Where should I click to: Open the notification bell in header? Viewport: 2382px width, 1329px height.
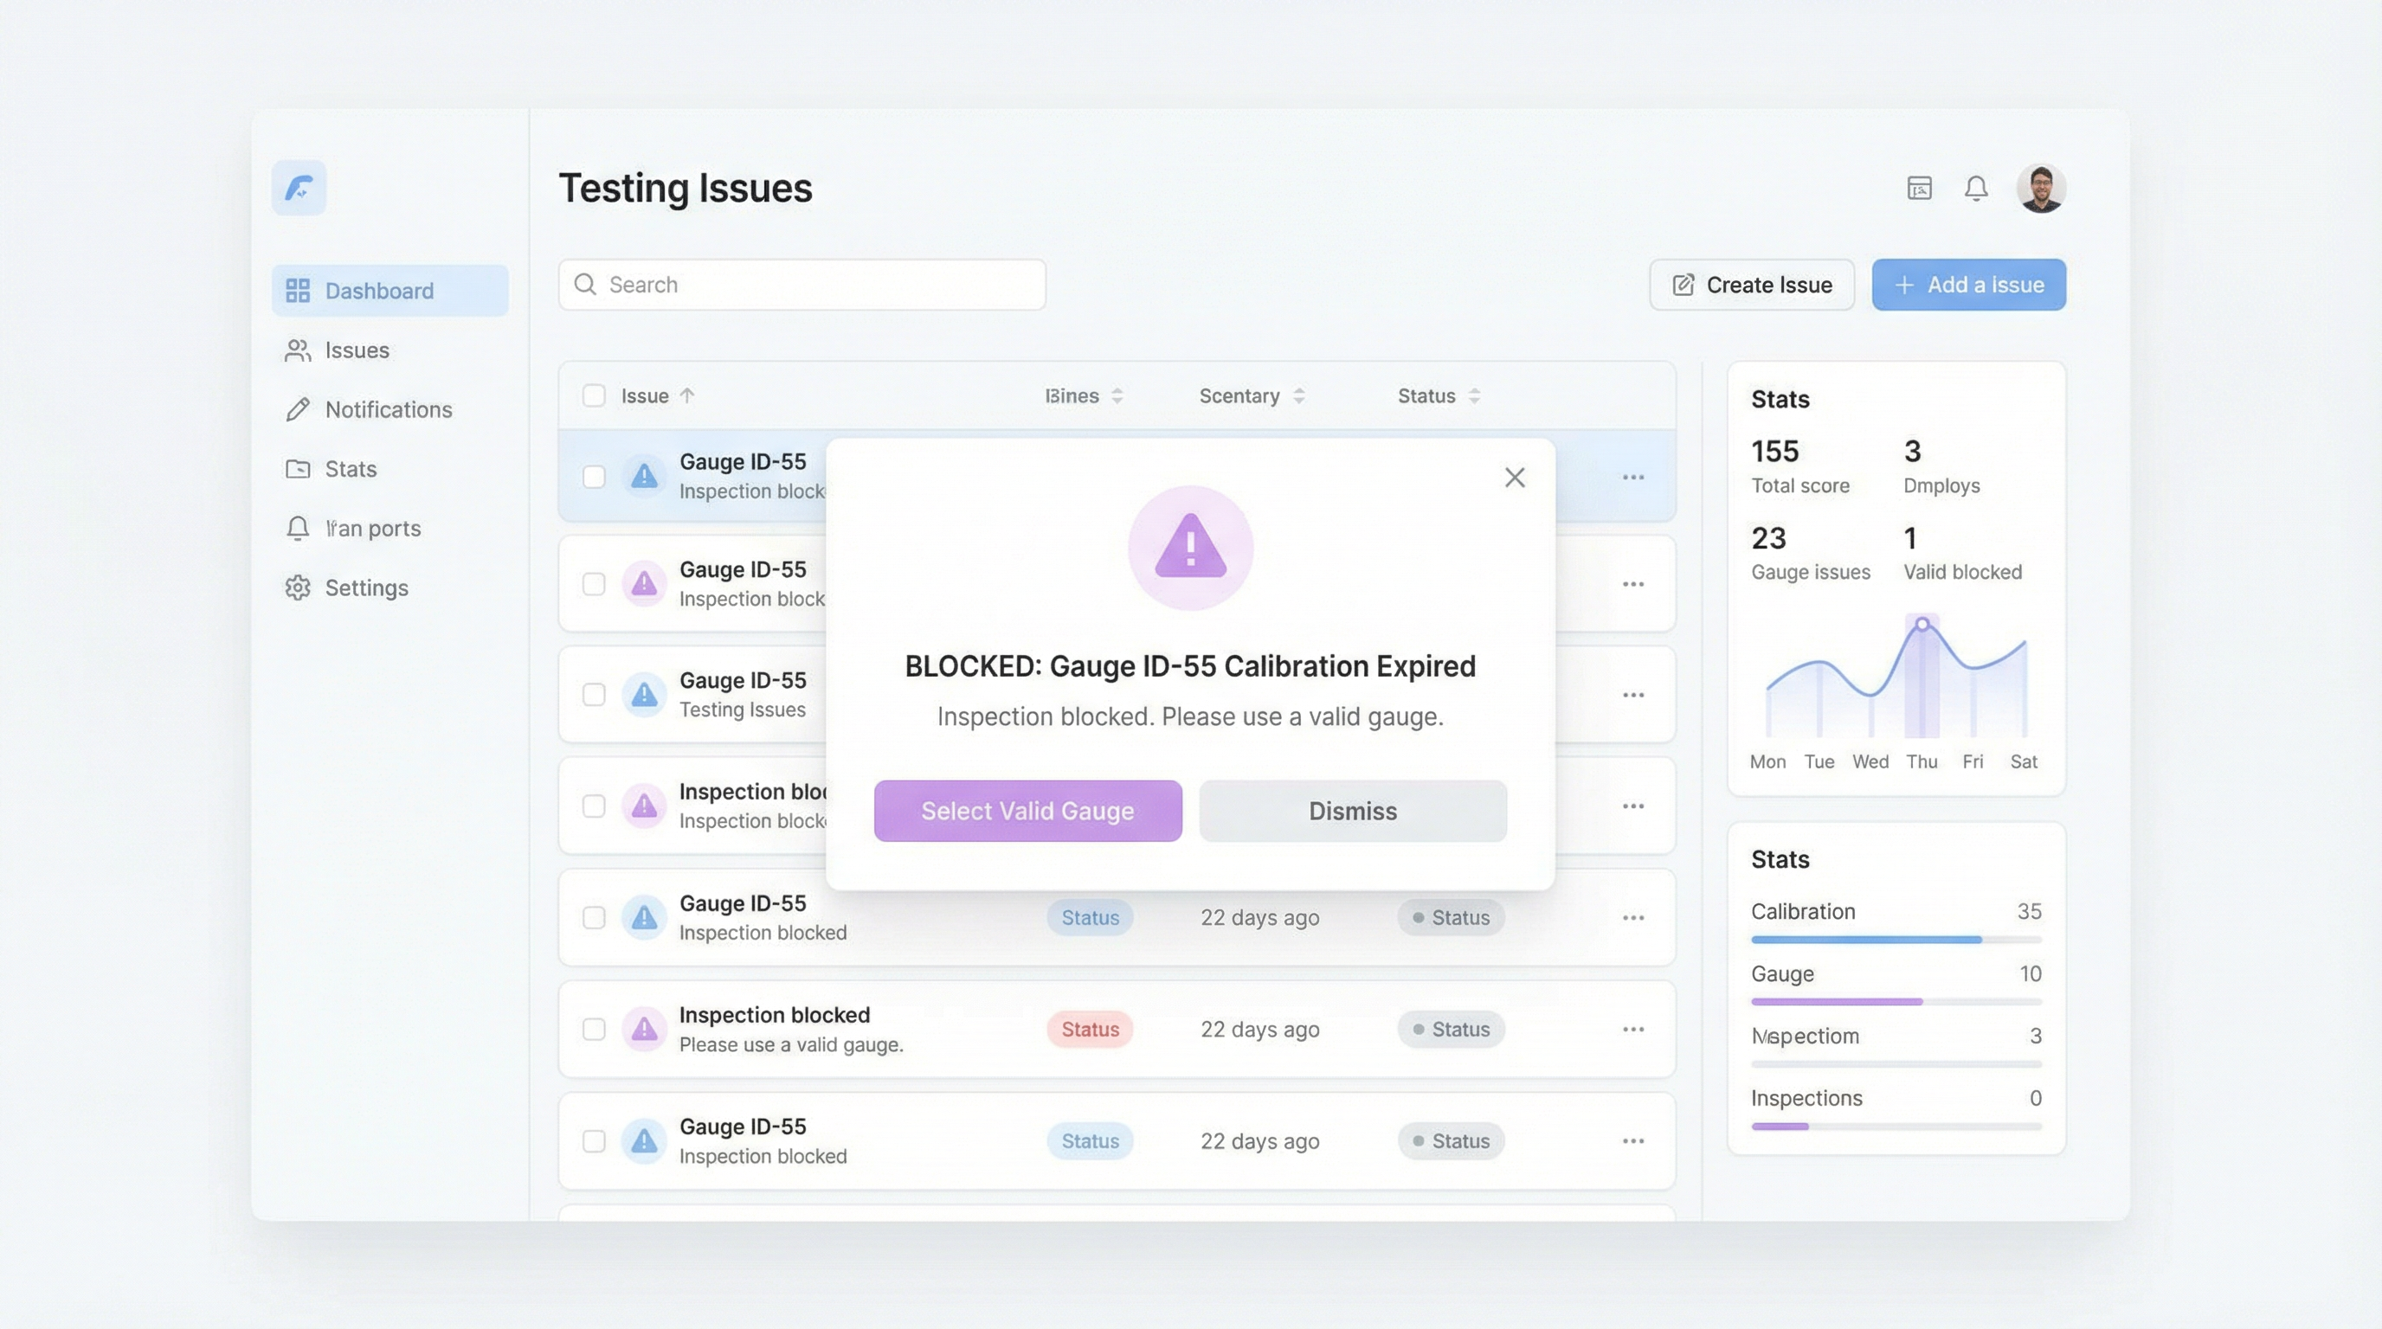[x=1976, y=189]
